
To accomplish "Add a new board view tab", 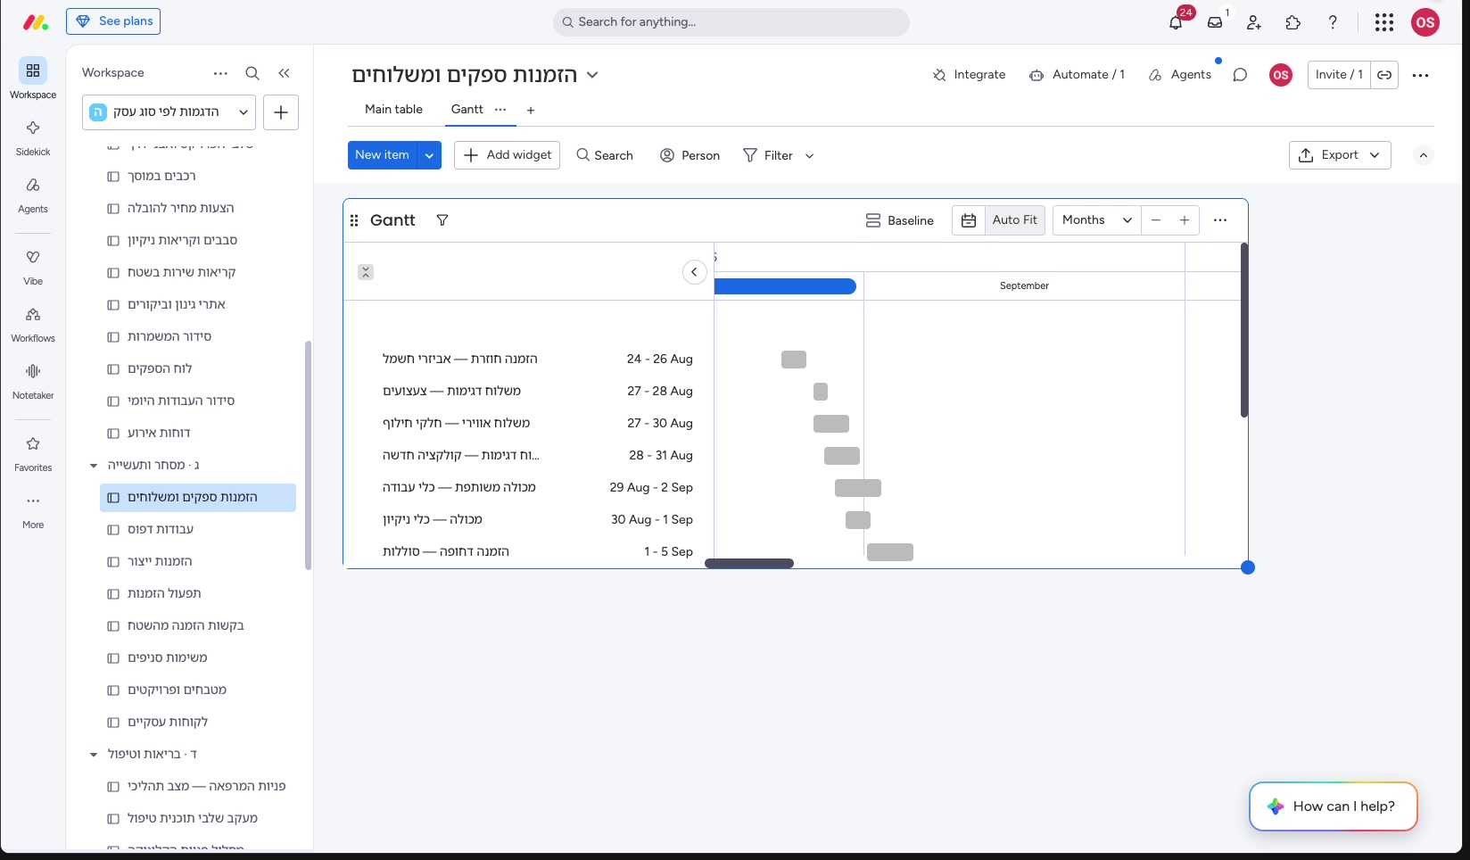I will [531, 111].
